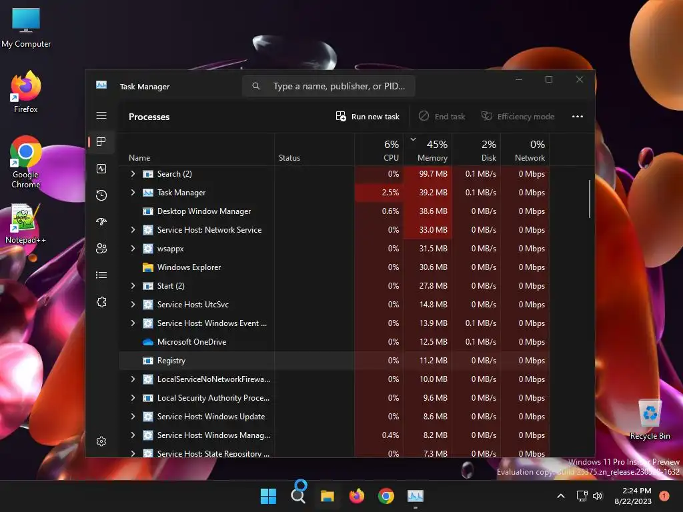This screenshot has height=512, width=683.
Task: Expand the Start (2) process group
Action: coord(133,285)
